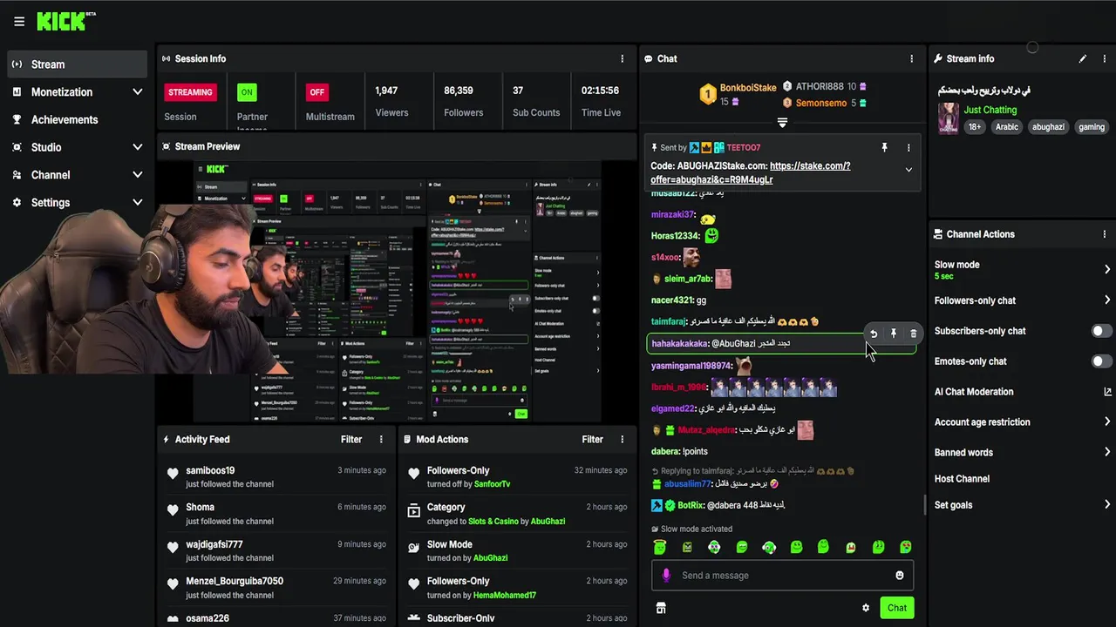Screen dimensions: 1116x627
Task: Reply to hahakakakaka's highlighted message
Action: coord(873,334)
